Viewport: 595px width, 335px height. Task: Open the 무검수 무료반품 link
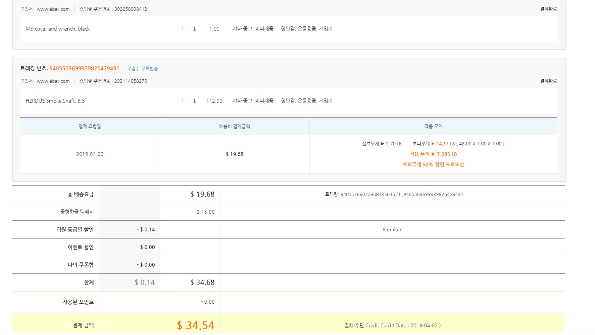(142, 69)
